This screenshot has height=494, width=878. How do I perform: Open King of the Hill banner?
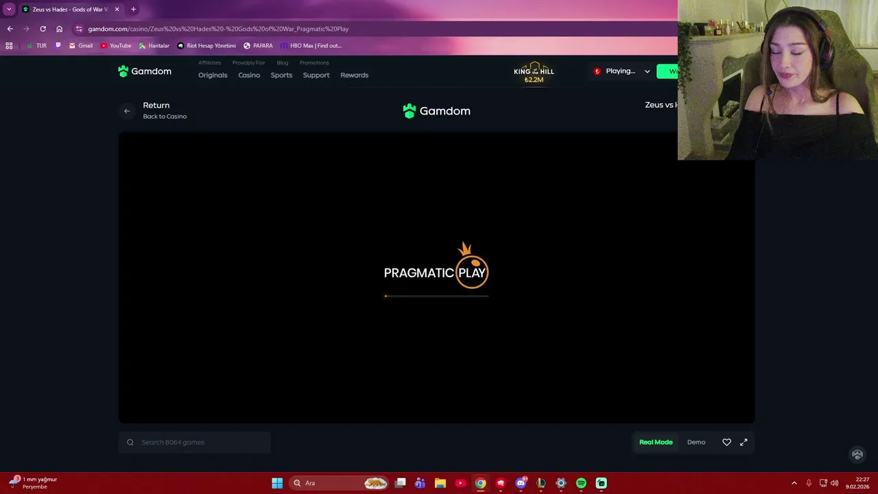click(x=534, y=73)
